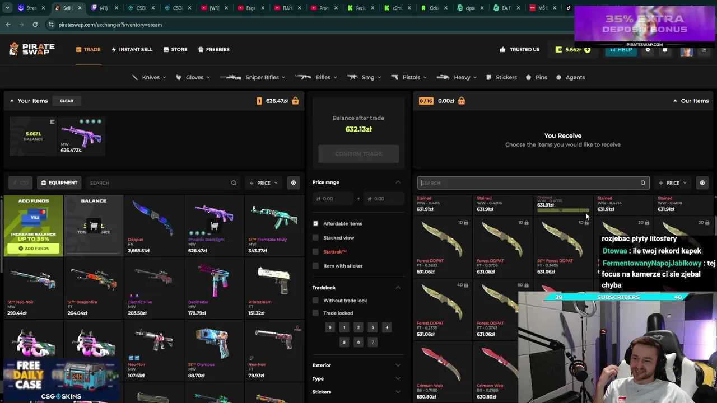717x403 pixels.
Task: Enable Stattrak checkbox
Action: (x=315, y=252)
